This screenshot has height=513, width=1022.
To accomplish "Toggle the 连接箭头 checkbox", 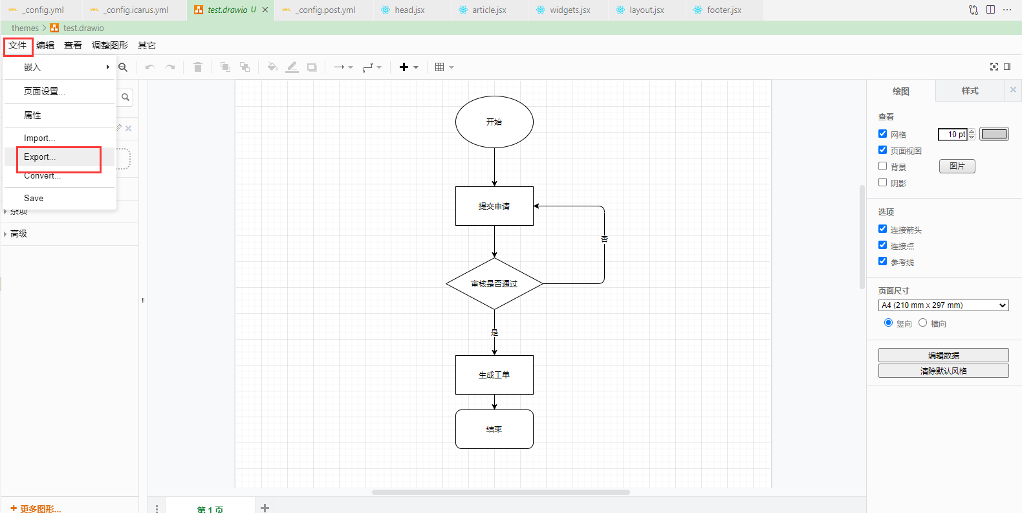I will (x=882, y=229).
